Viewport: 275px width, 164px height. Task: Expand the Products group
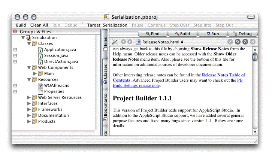[x=29, y=121]
